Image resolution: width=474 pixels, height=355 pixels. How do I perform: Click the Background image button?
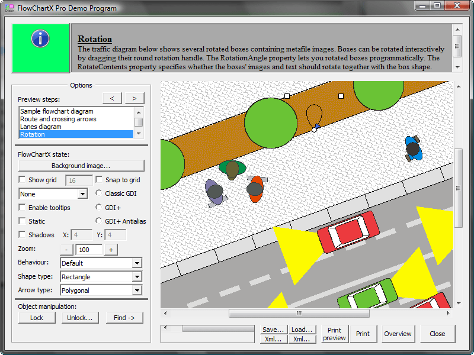[x=81, y=166]
